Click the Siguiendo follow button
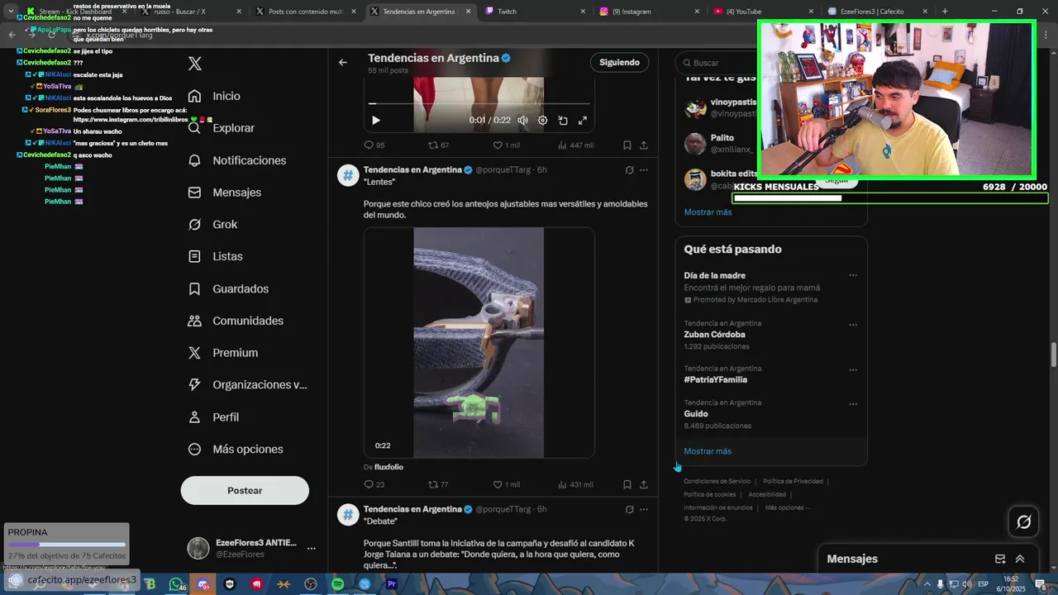1058x595 pixels. tap(619, 63)
